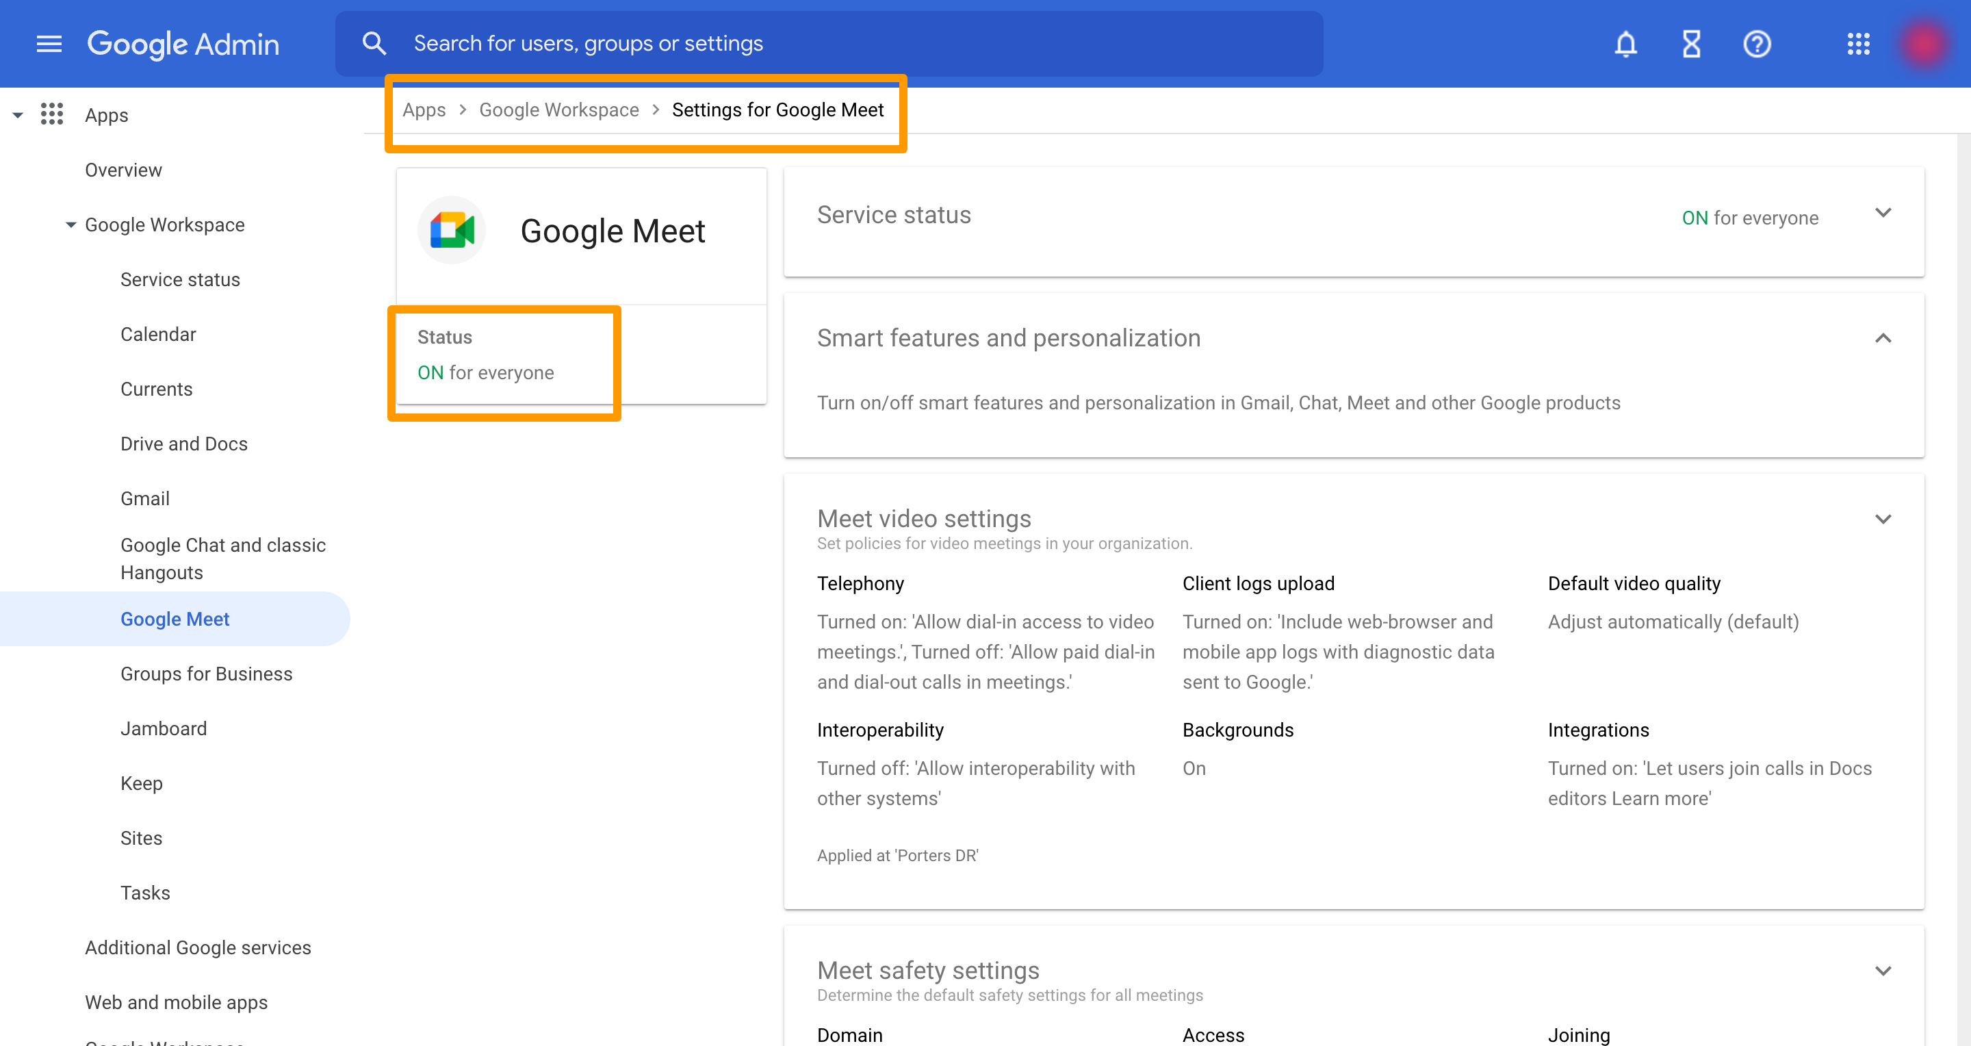Select Google Workspace in the sidebar
Screen dimensions: 1971x1046
click(x=164, y=225)
